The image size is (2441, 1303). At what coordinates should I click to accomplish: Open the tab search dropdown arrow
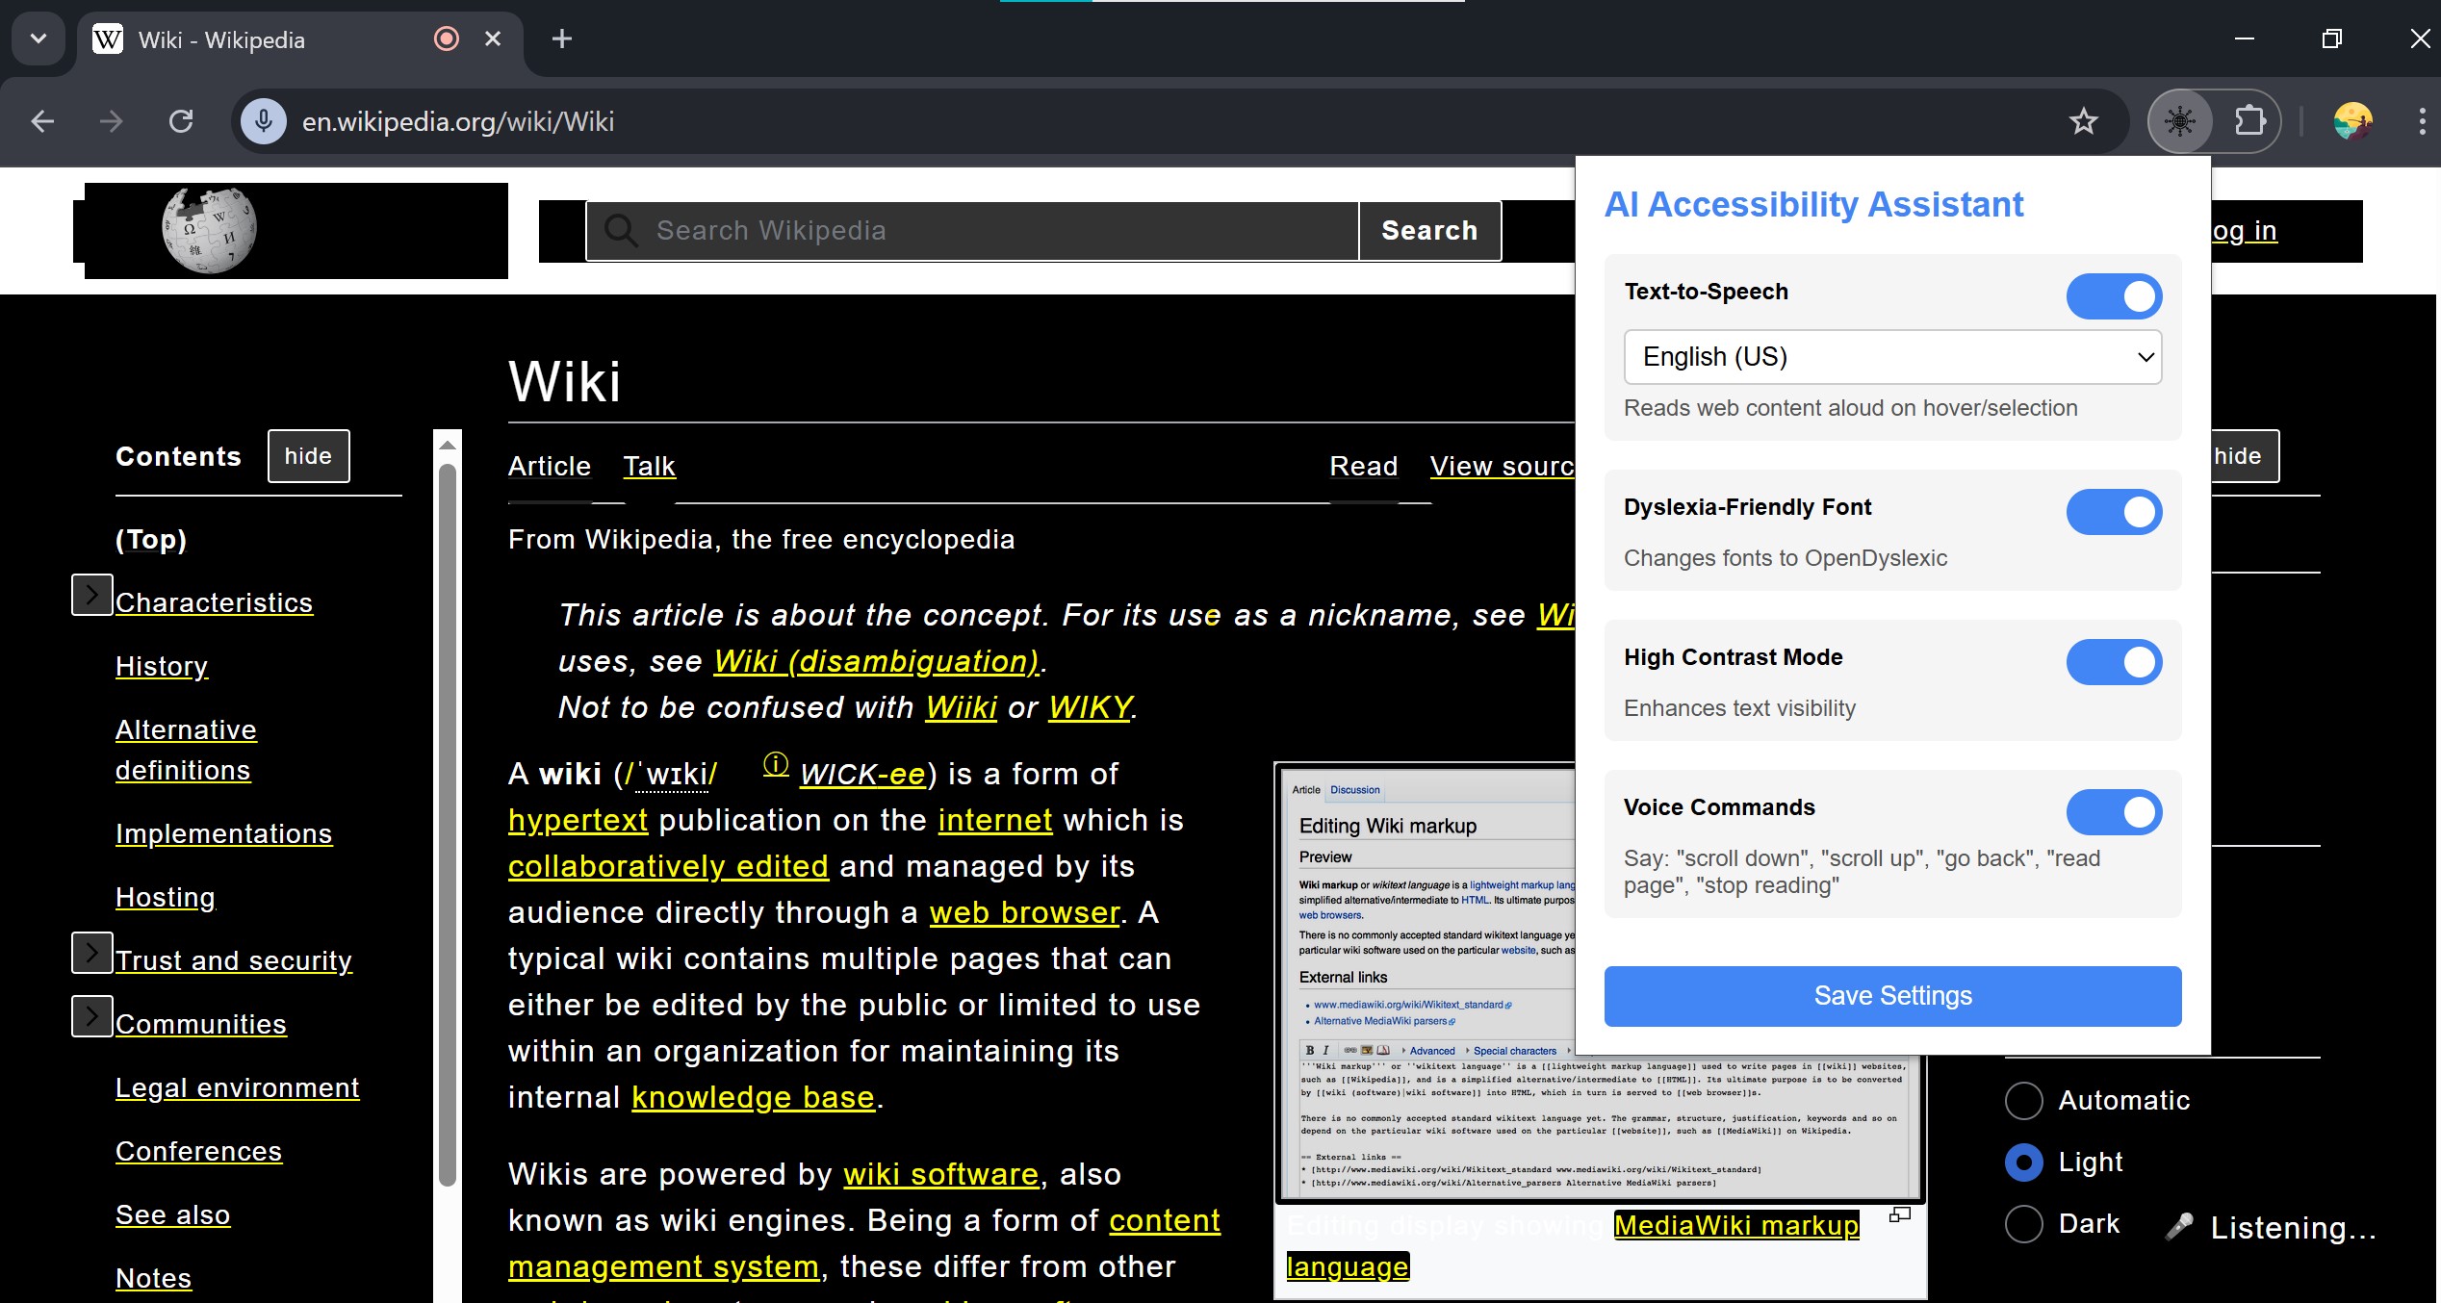coord(39,38)
